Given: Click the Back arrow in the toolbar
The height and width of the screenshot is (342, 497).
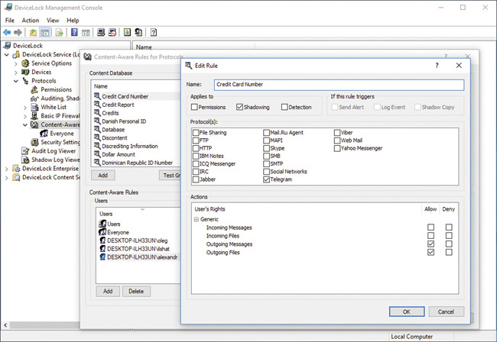Looking at the screenshot, I should tap(7, 33).
